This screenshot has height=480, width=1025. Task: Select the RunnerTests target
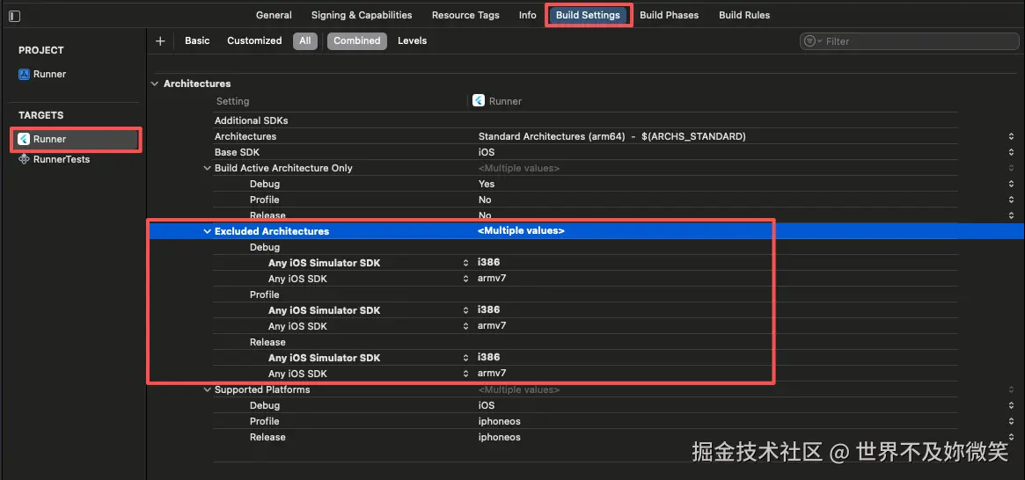tap(62, 159)
